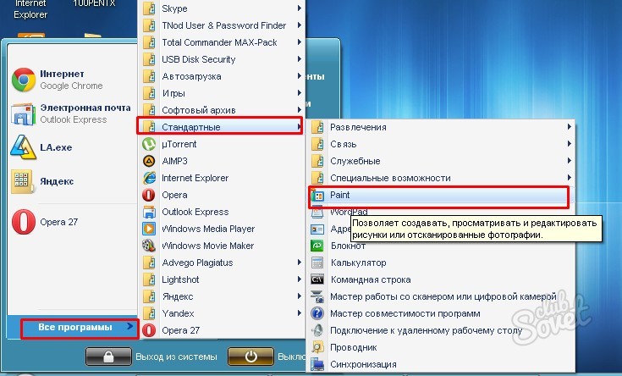The height and width of the screenshot is (376, 622).
Task: Launch Windows Movie Maker icon
Action: 149,246
